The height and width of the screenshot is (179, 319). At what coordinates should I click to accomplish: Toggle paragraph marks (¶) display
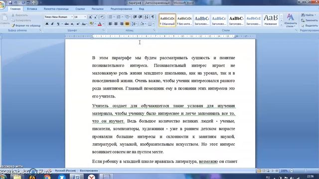click(153, 17)
